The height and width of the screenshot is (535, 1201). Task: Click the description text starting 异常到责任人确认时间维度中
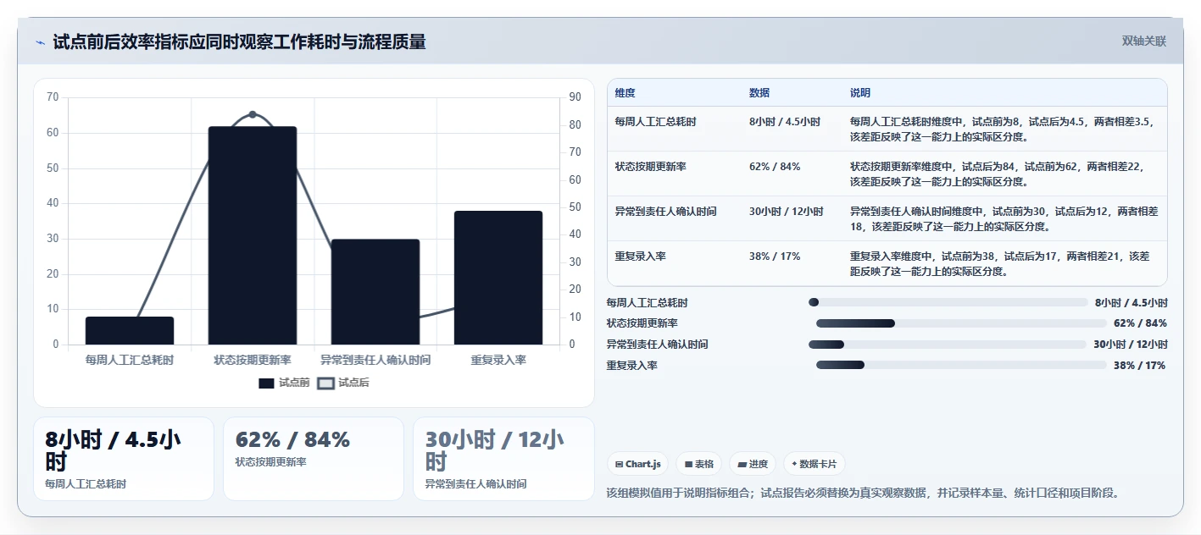(x=1004, y=218)
